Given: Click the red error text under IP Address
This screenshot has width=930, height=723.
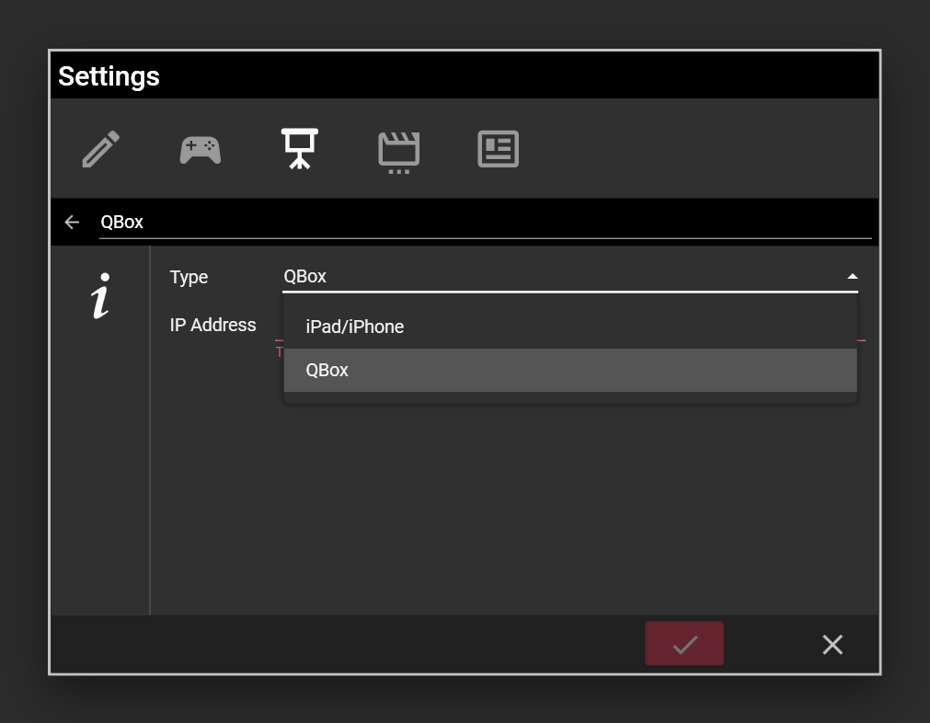Looking at the screenshot, I should coord(279,351).
